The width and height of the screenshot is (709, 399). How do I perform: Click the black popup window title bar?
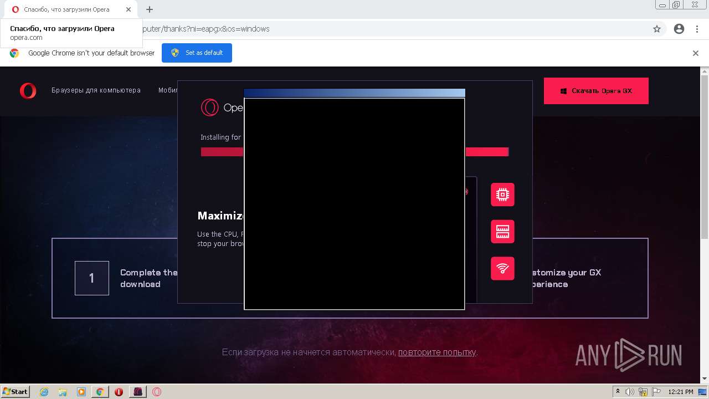click(x=354, y=93)
